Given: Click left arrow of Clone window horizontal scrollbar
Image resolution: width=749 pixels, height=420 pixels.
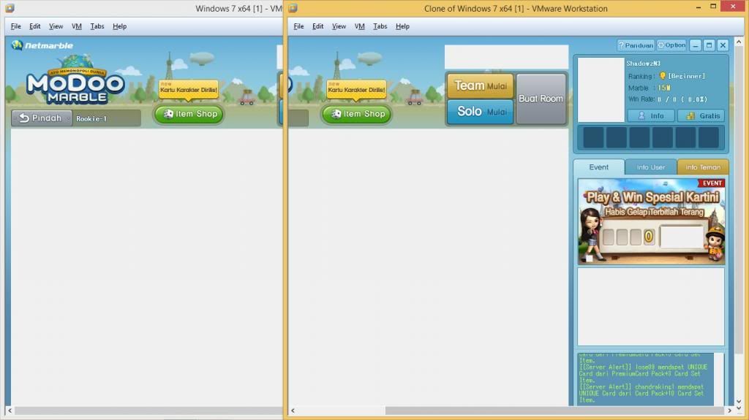Looking at the screenshot, I should tap(293, 411).
